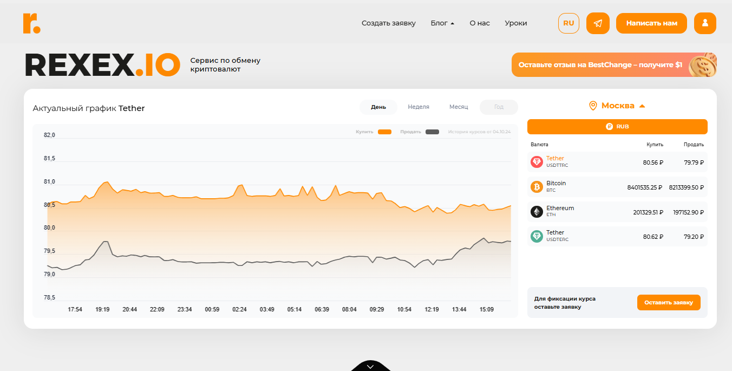Click the location pin icon next to Москва
This screenshot has width=732, height=371.
coord(593,105)
